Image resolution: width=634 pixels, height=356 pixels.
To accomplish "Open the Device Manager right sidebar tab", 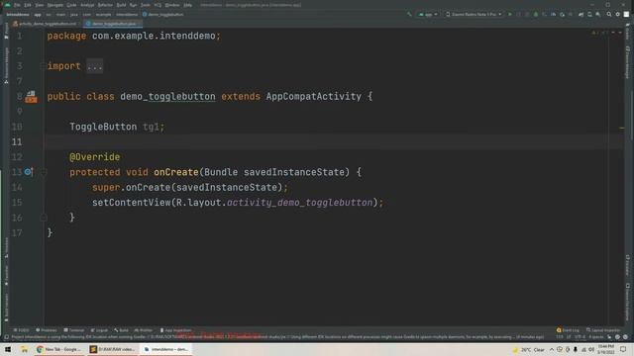I will tap(627, 62).
